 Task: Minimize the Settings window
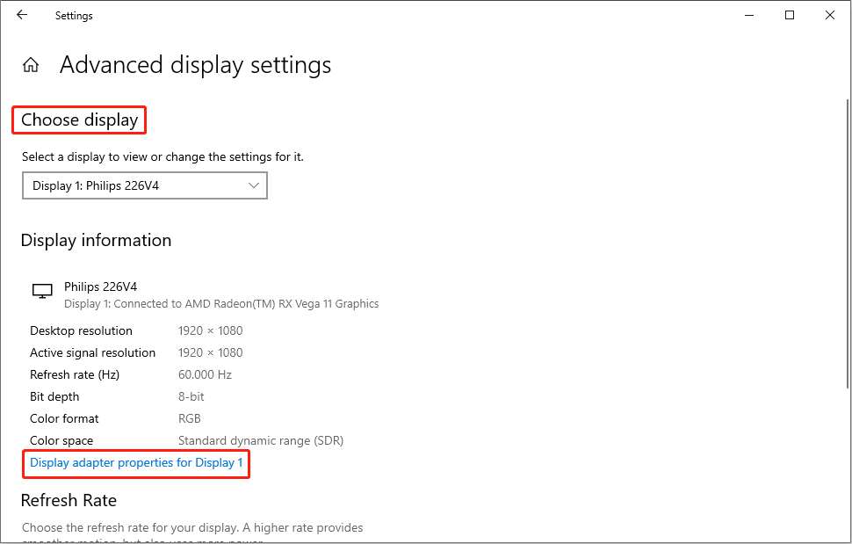[748, 15]
